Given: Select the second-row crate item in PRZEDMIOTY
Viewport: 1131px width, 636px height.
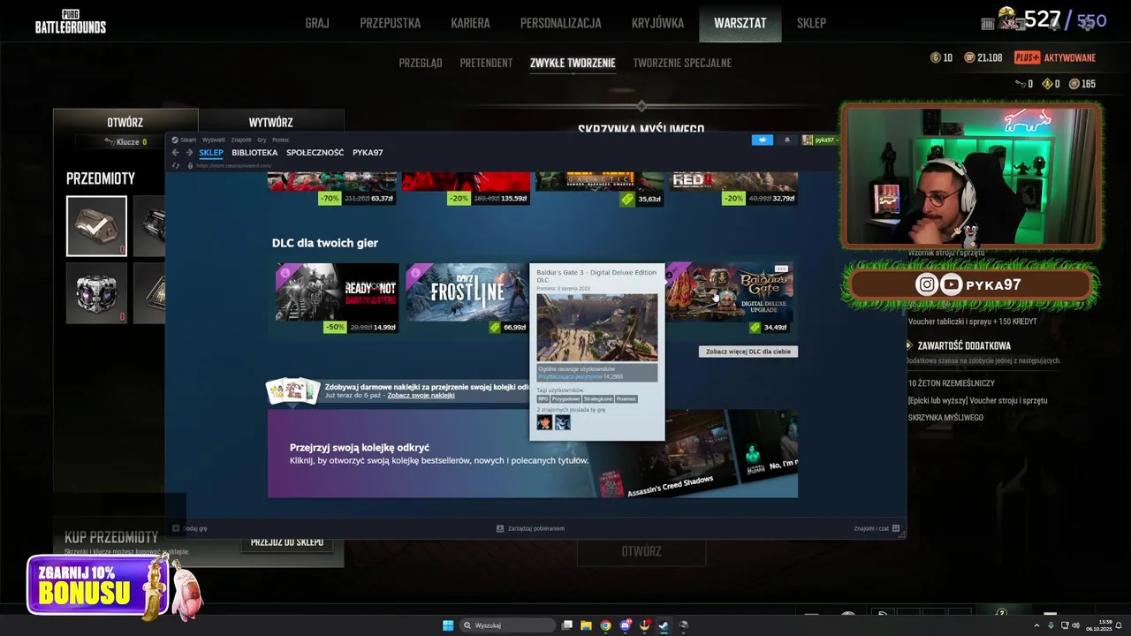Looking at the screenshot, I should [96, 293].
